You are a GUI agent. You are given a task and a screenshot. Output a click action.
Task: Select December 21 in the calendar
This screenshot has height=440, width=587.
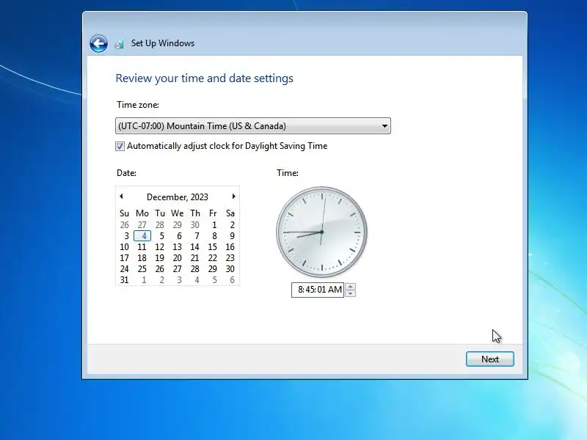coord(194,258)
